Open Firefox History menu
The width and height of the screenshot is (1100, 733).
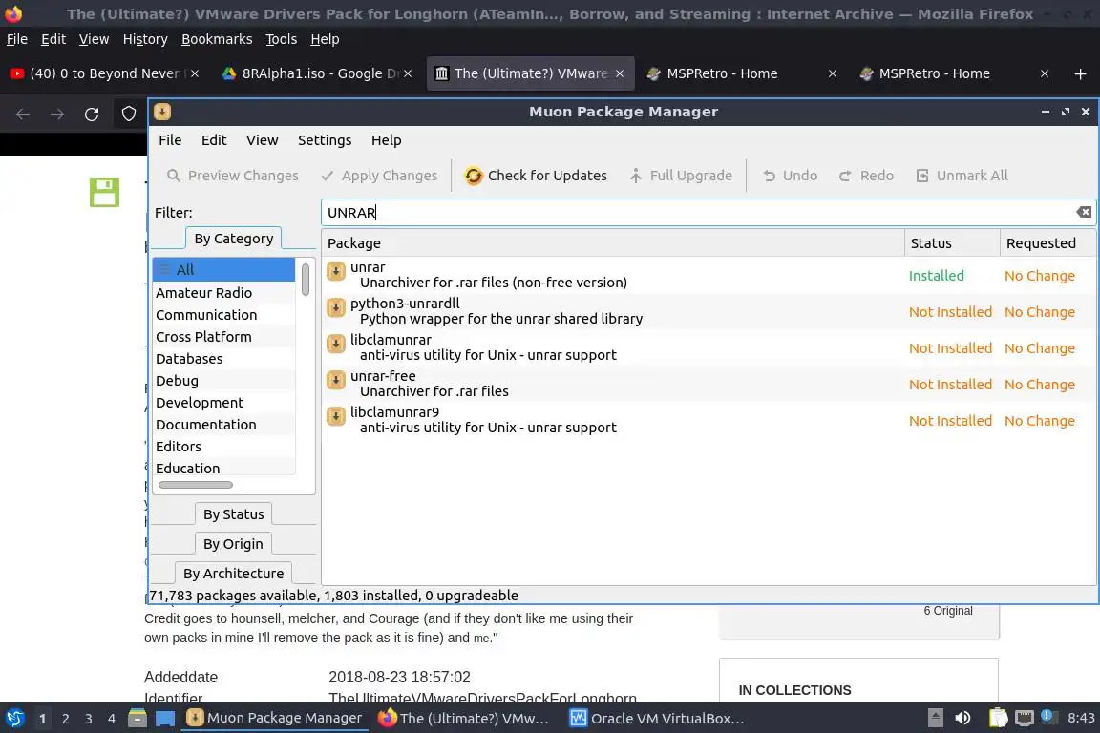coord(145,39)
